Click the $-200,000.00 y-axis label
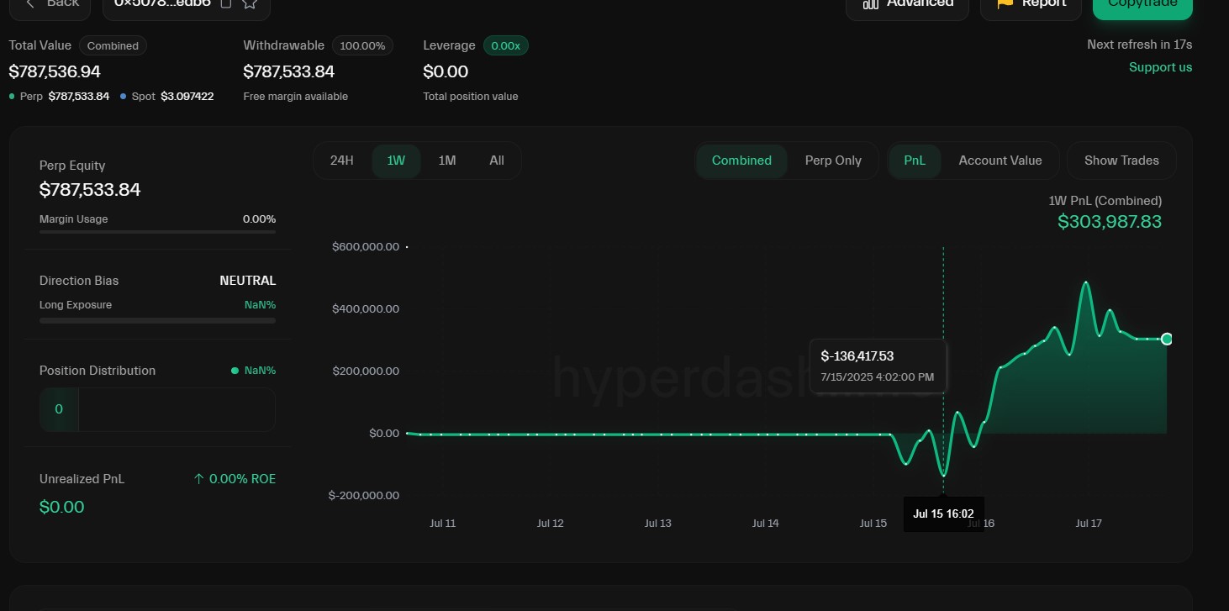Viewport: 1229px width, 611px height. (364, 496)
